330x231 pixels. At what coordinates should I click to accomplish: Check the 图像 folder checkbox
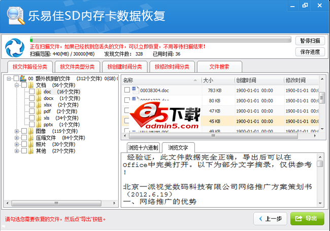coord(24,131)
